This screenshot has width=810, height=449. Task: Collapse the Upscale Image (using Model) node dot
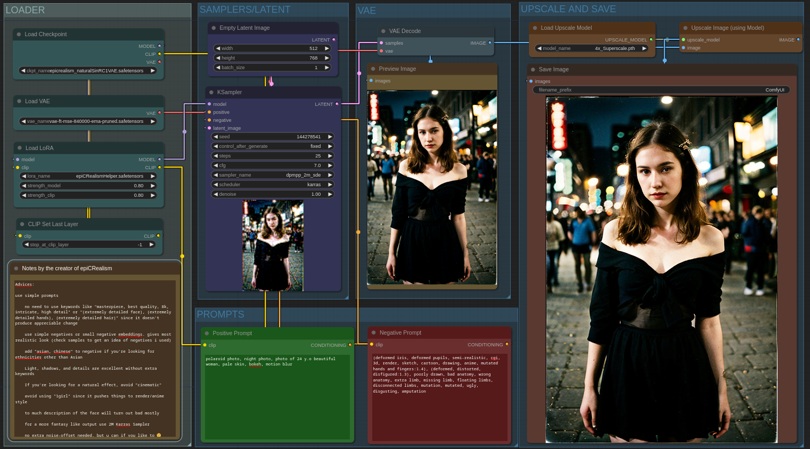coord(685,28)
